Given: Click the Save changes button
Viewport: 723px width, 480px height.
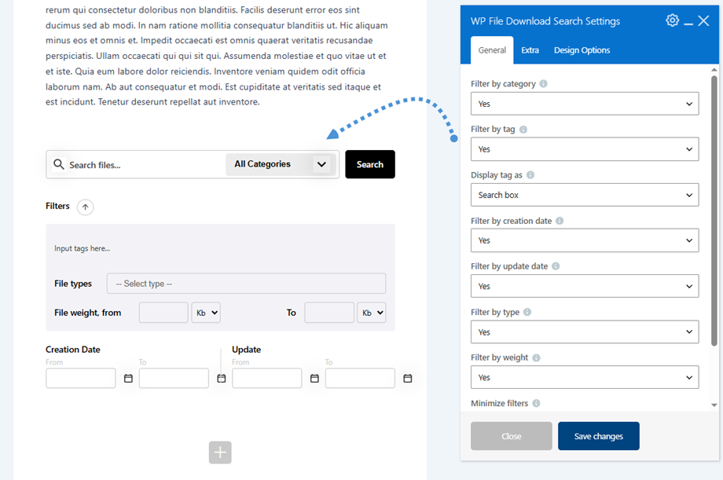Looking at the screenshot, I should pyautogui.click(x=599, y=436).
